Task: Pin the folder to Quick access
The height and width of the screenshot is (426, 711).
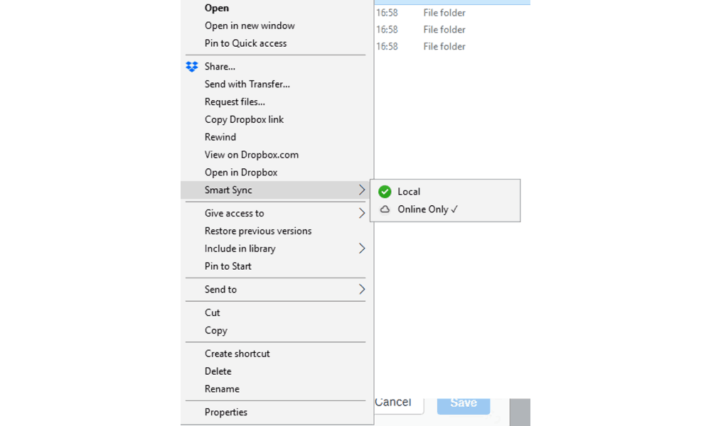Action: pyautogui.click(x=244, y=43)
